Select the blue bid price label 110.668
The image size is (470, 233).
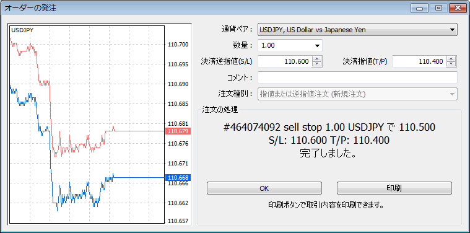click(178, 177)
